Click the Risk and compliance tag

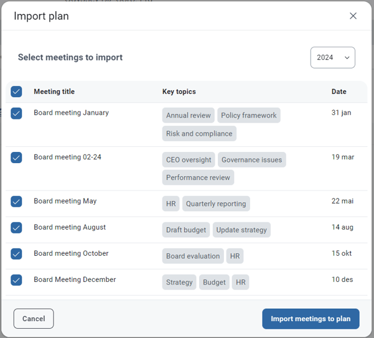[199, 134]
